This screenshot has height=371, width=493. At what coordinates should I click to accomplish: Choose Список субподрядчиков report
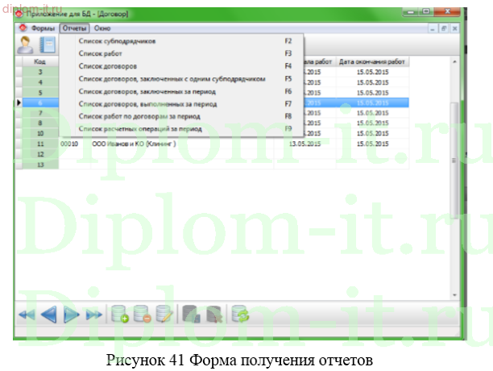tap(181, 41)
